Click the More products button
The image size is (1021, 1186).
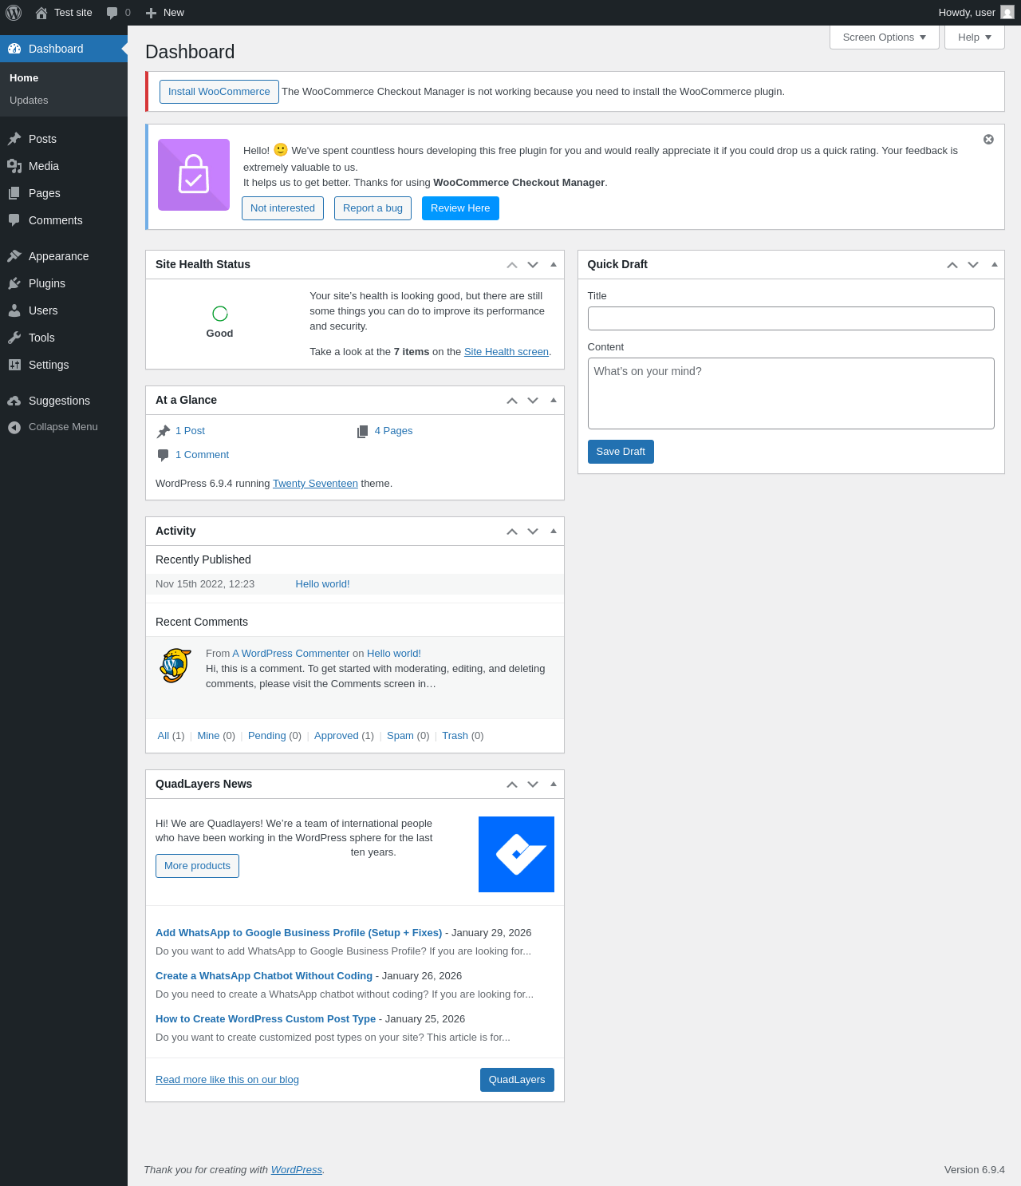[197, 866]
